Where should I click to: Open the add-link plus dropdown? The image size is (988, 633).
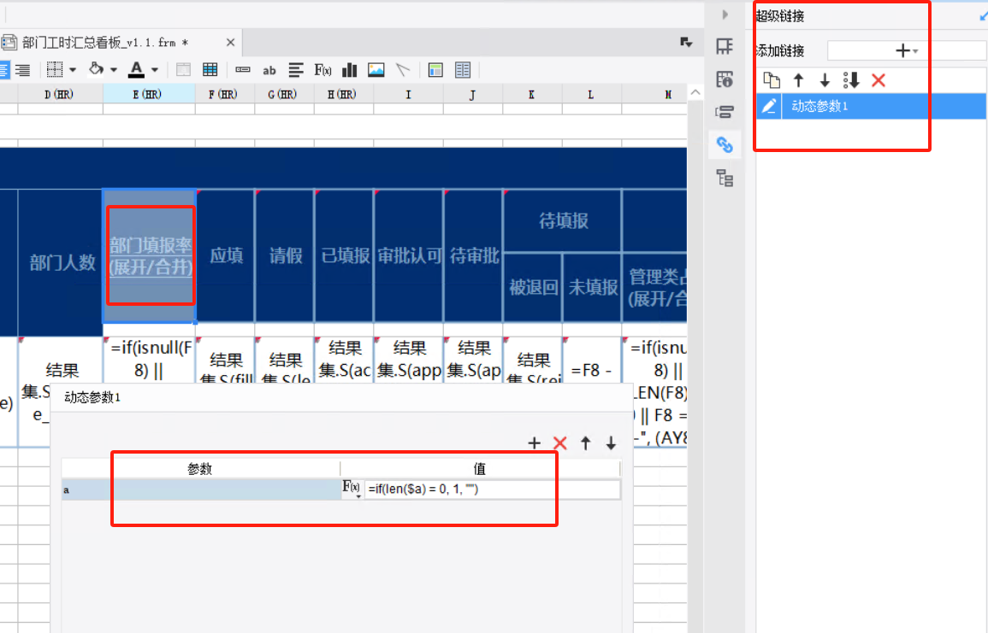(x=906, y=50)
